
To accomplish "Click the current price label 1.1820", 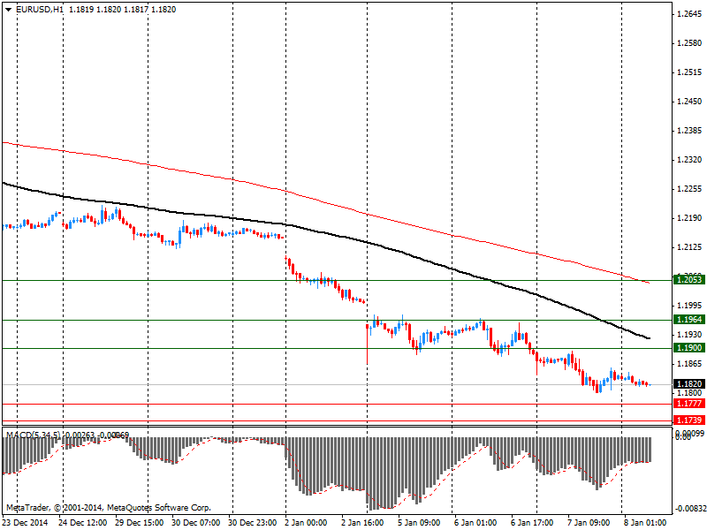I will 689,383.
